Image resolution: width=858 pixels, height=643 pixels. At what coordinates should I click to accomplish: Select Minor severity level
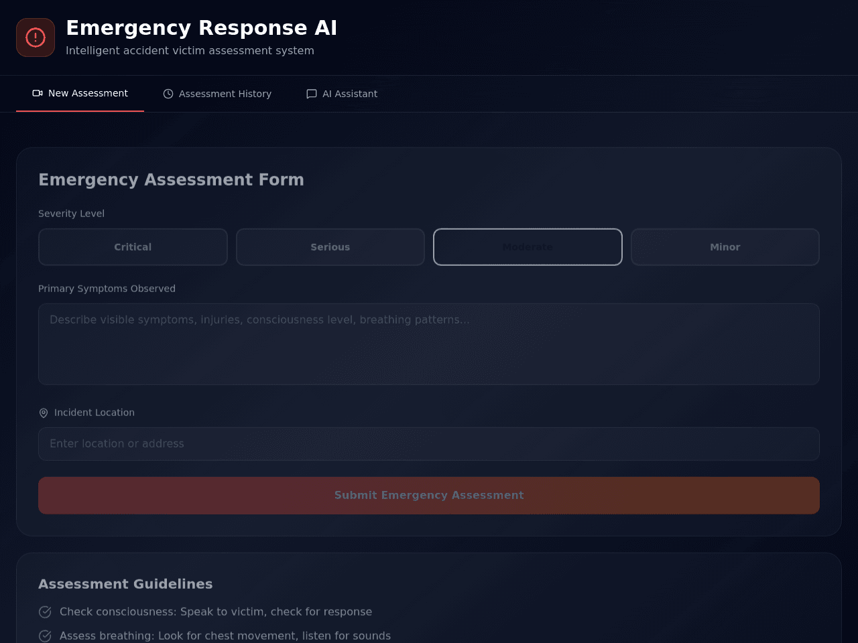725,247
